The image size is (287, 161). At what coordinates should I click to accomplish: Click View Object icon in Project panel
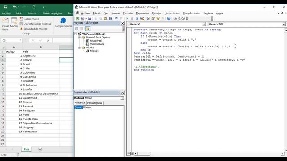82,29
